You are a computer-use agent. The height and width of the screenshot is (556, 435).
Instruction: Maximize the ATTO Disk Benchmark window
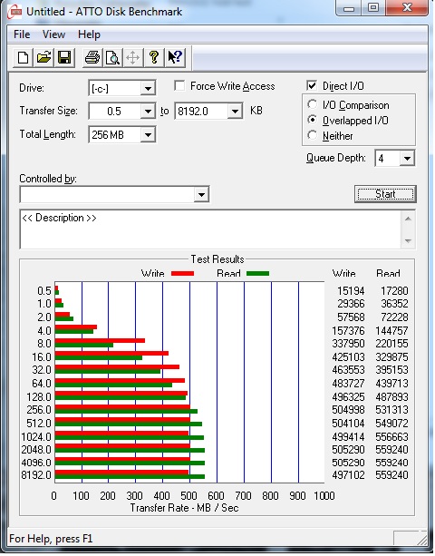[x=373, y=8]
